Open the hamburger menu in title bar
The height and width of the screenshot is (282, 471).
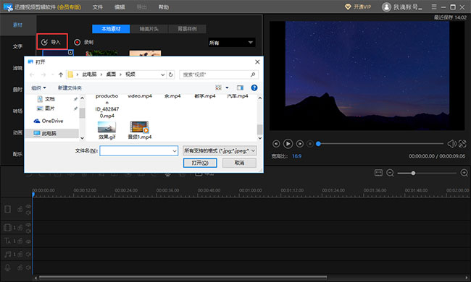pyautogui.click(x=434, y=7)
